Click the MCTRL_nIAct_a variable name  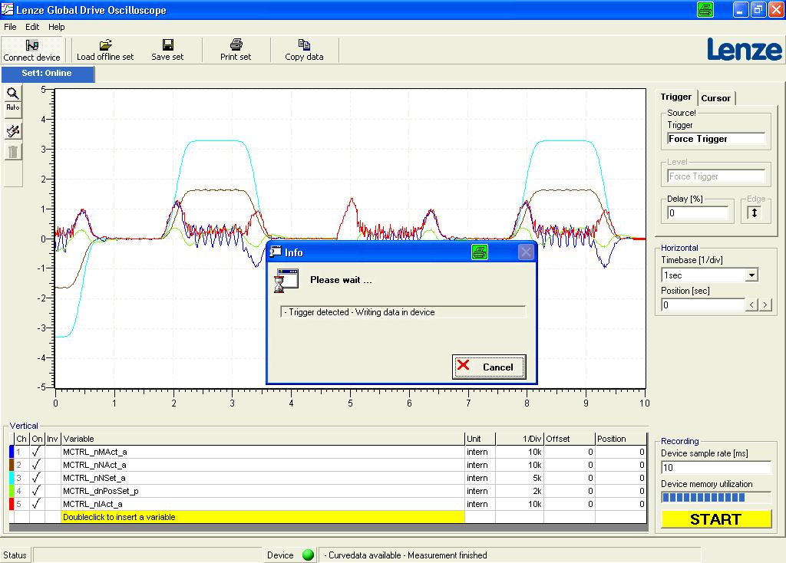click(92, 504)
